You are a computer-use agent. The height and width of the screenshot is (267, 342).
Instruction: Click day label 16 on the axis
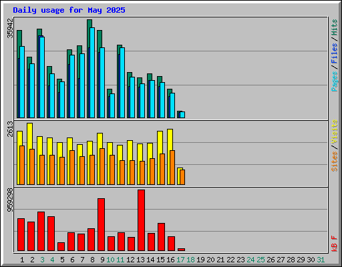[x=170, y=260]
